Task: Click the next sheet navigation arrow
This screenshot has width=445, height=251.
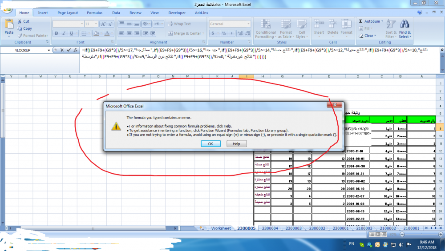Action: click(x=436, y=228)
